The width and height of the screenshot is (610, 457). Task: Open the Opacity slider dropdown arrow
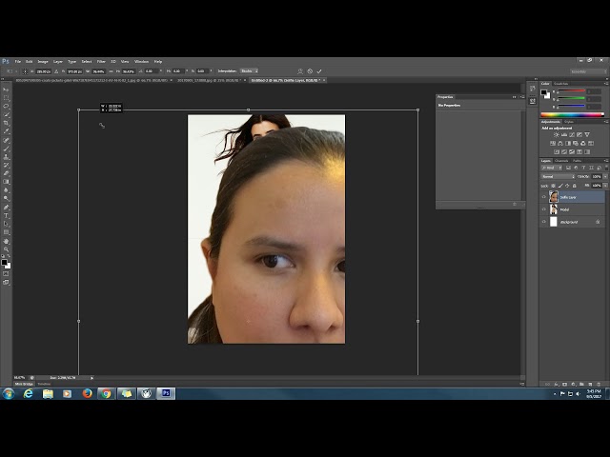[x=605, y=177]
